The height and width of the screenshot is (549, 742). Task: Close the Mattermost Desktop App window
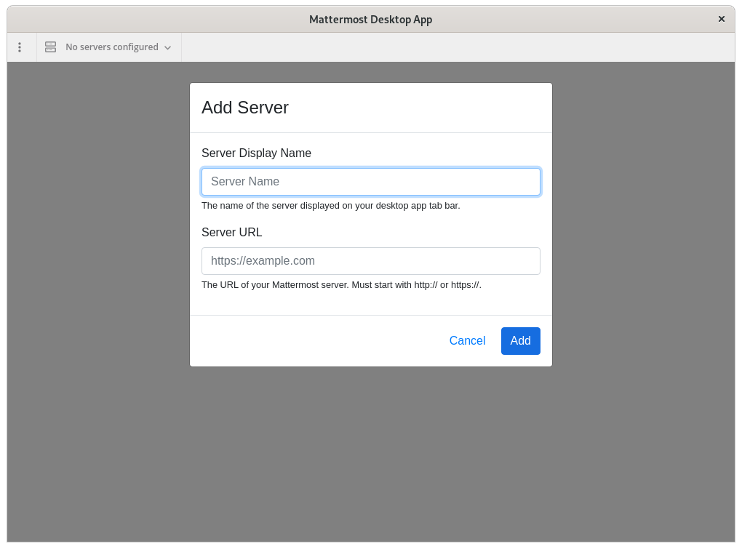[721, 19]
